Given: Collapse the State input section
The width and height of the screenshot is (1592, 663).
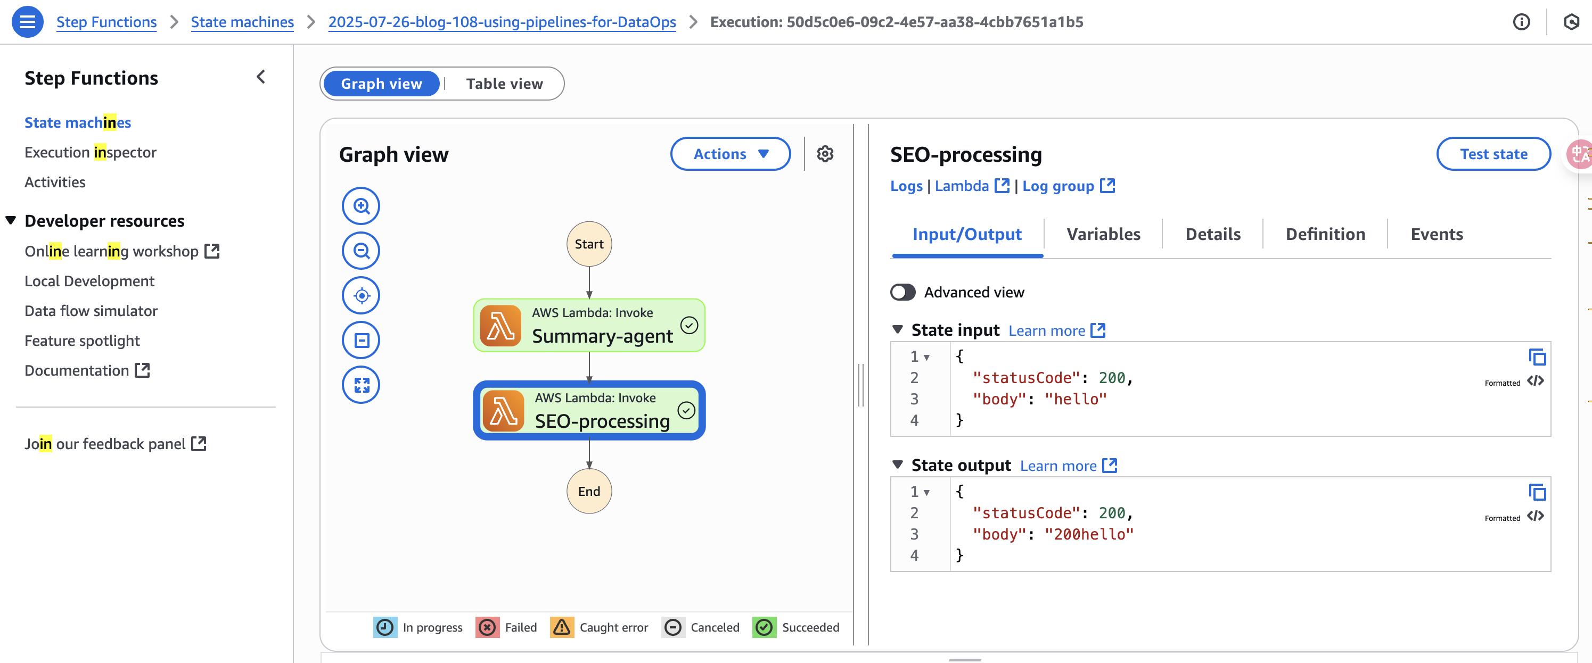Looking at the screenshot, I should 897,330.
